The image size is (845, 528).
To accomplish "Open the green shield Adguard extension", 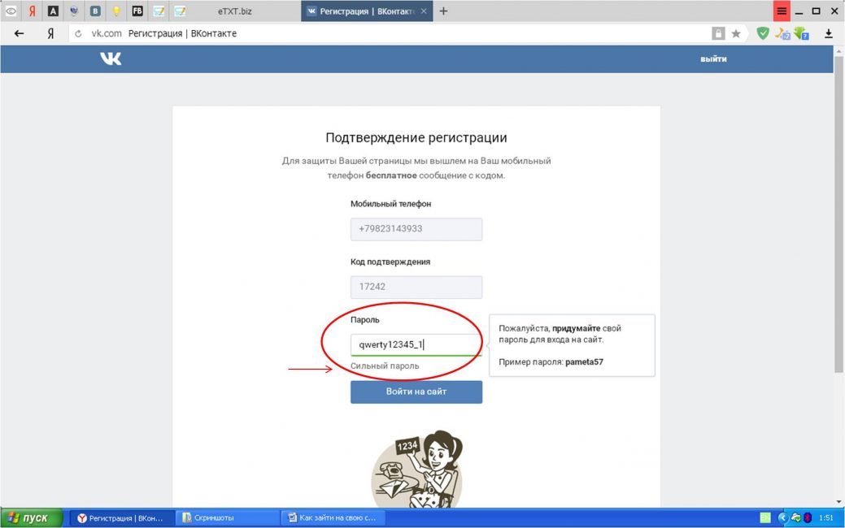I will click(x=762, y=33).
